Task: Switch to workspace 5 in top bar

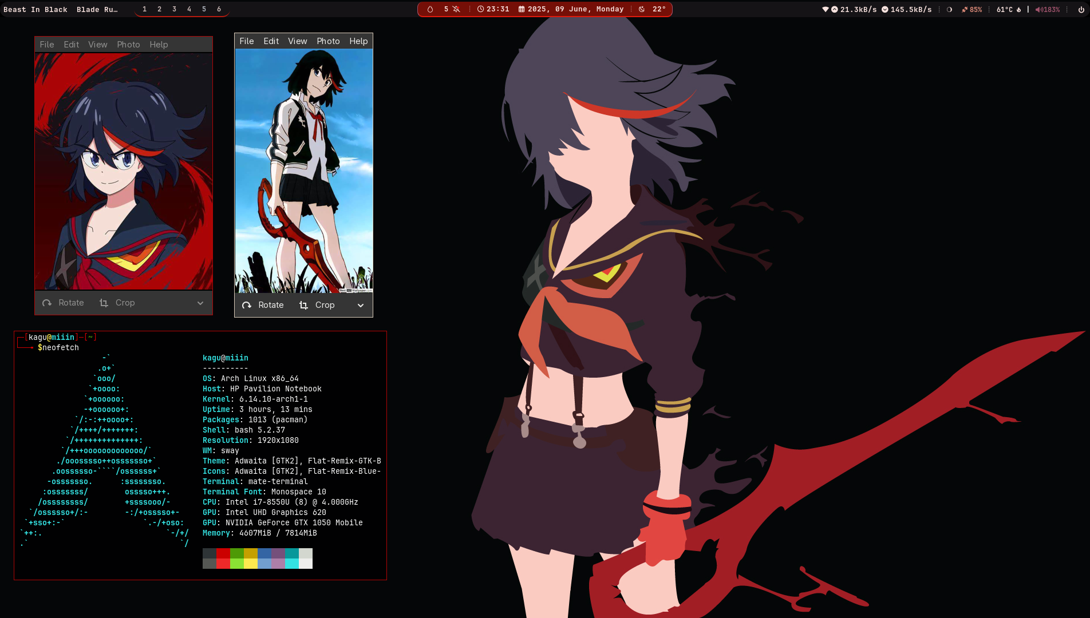Action: [204, 9]
